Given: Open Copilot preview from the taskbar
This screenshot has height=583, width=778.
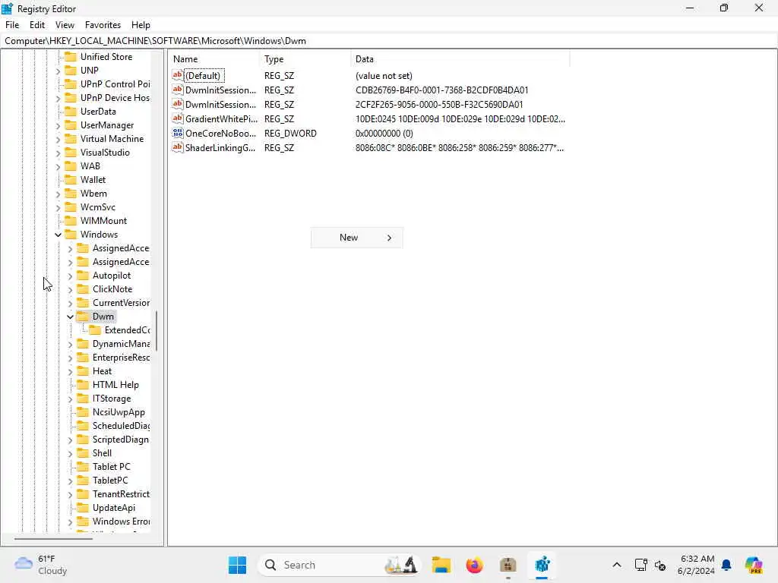Looking at the screenshot, I should [754, 565].
